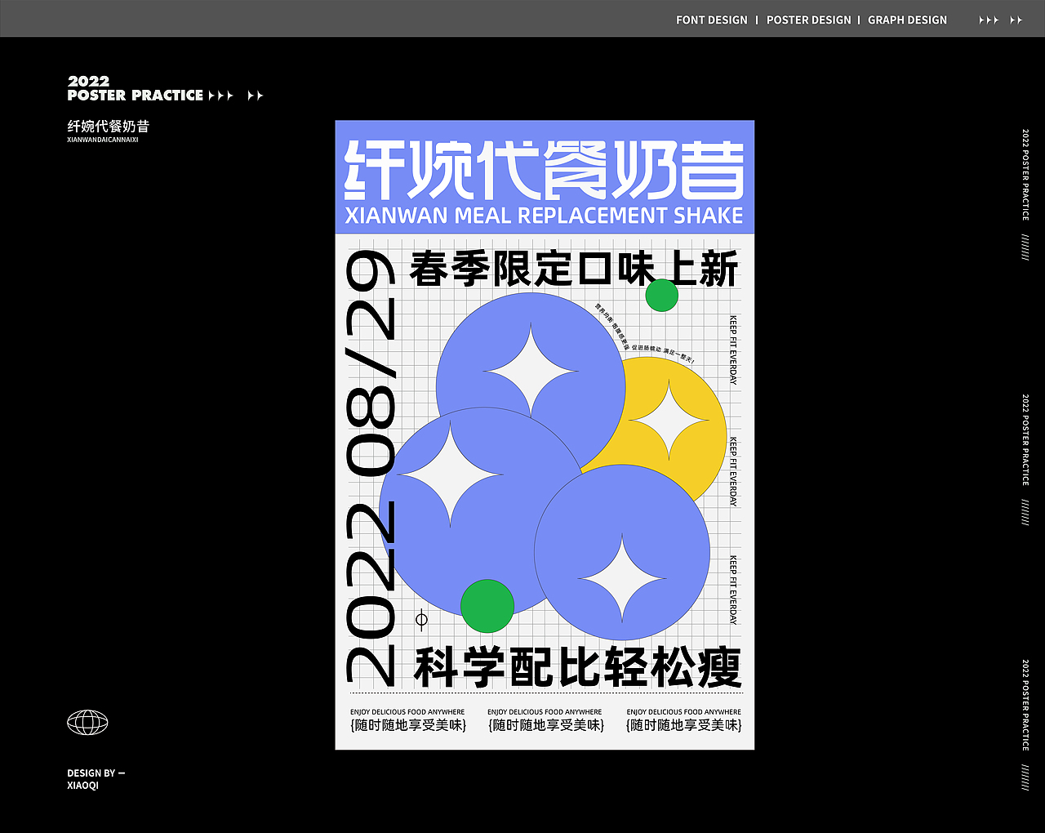
Task: Click the XIANWAN MEAL REPLACEMENT SHAKE subtitle
Action: [x=544, y=216]
